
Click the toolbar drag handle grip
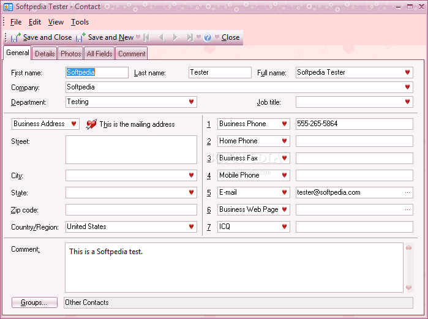pyautogui.click(x=6, y=37)
